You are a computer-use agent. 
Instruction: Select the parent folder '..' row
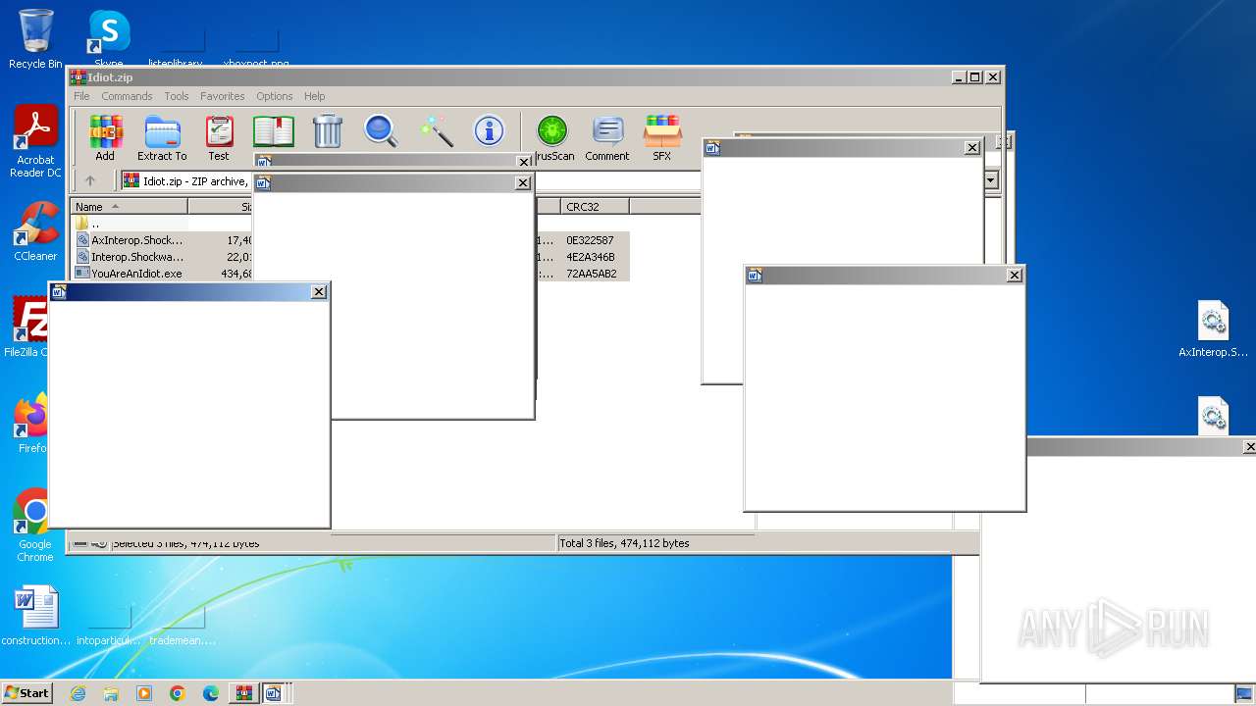click(x=162, y=224)
